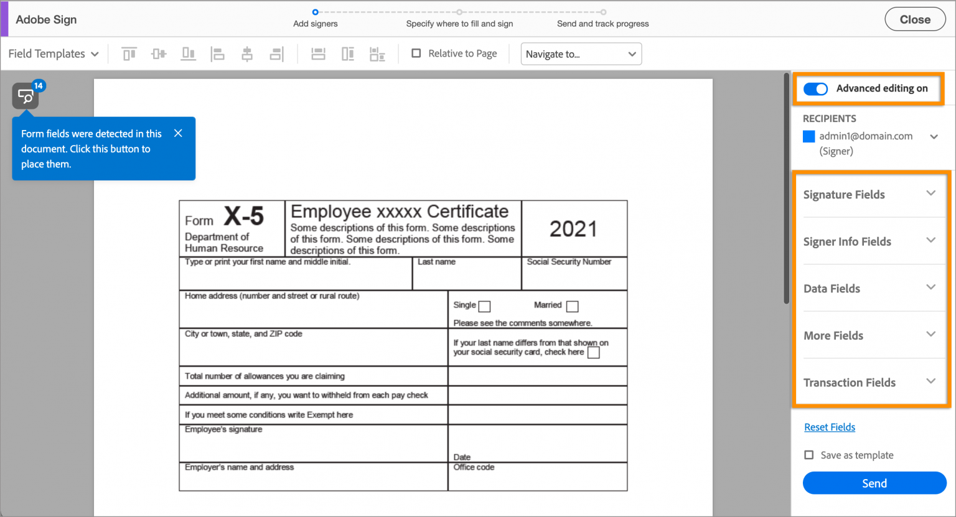Toggle the Relative to Page checkbox
Screen dimensions: 956x517
[x=416, y=53]
